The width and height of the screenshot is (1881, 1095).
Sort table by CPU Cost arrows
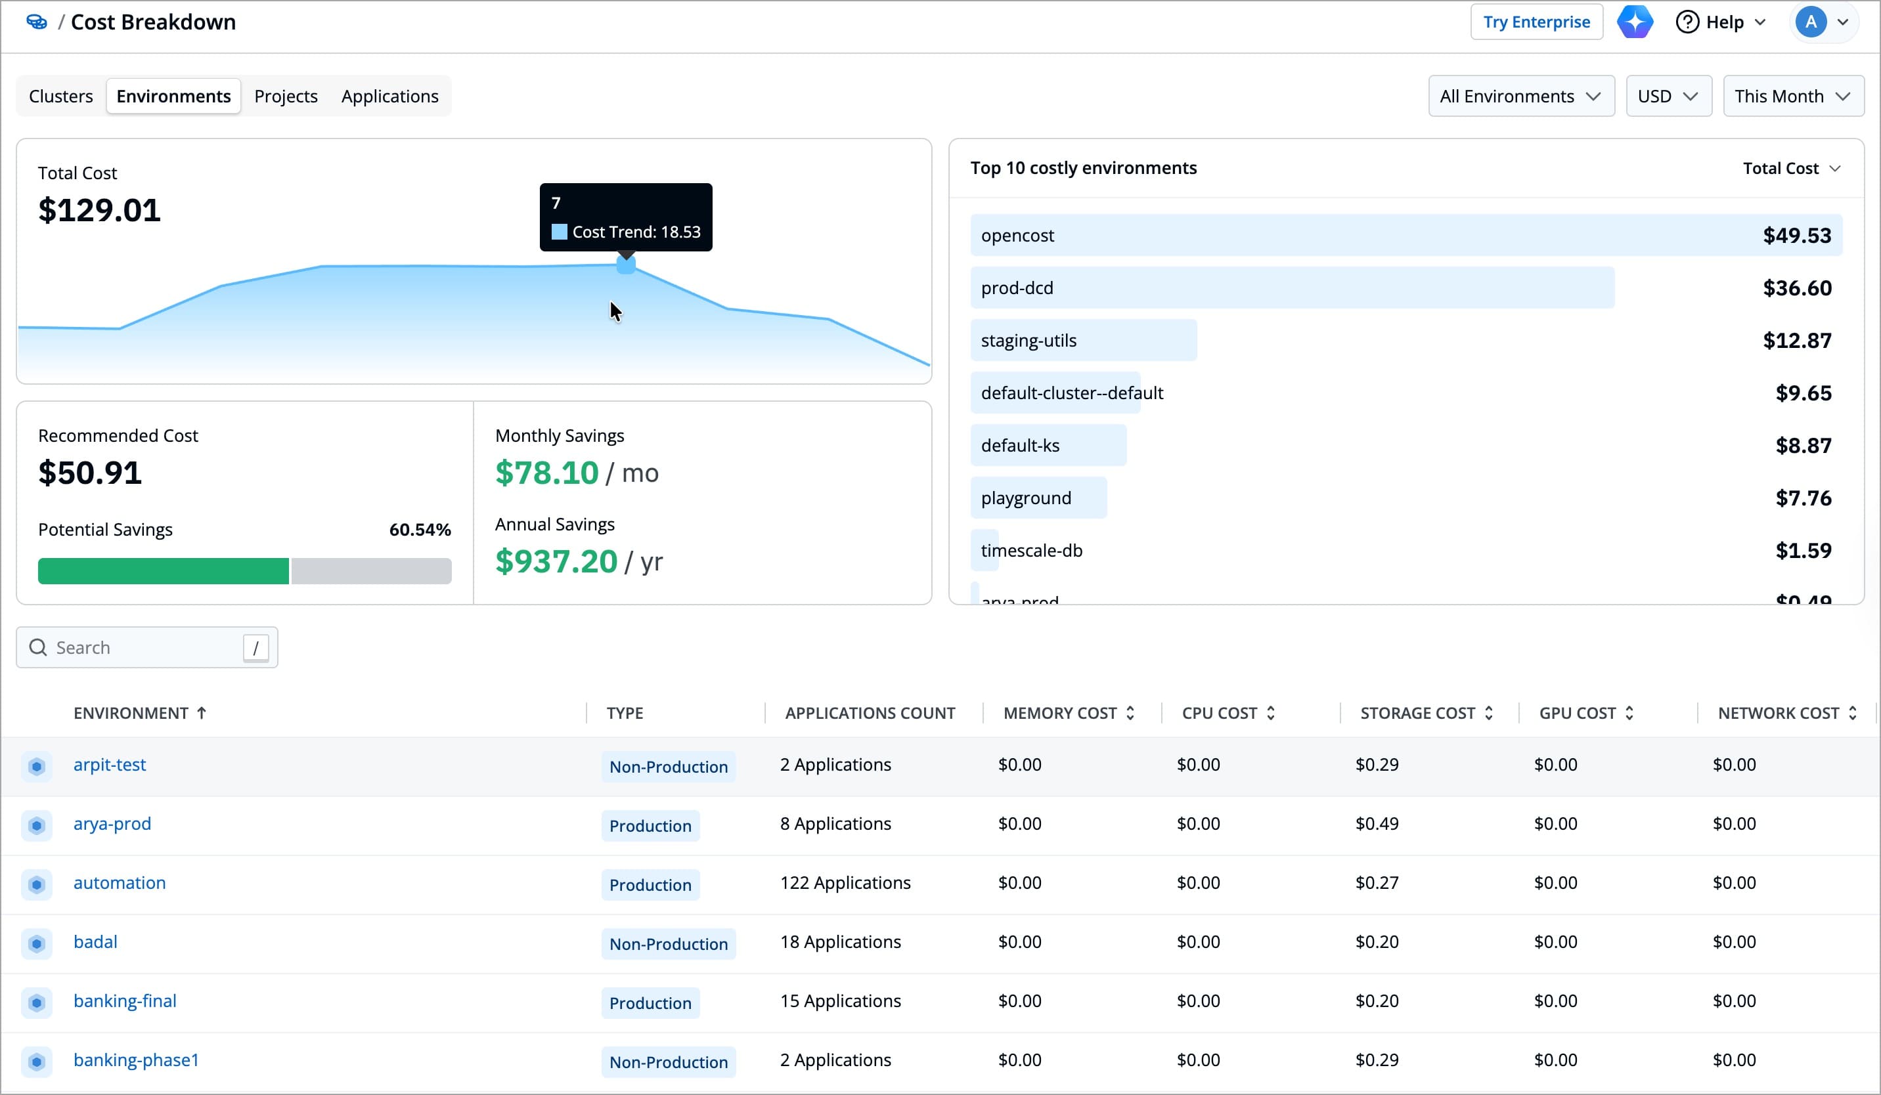coord(1270,713)
